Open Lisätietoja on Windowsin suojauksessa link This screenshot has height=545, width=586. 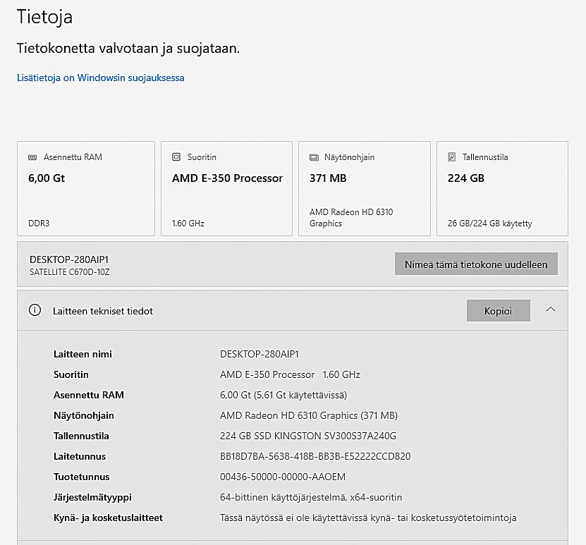(x=101, y=78)
